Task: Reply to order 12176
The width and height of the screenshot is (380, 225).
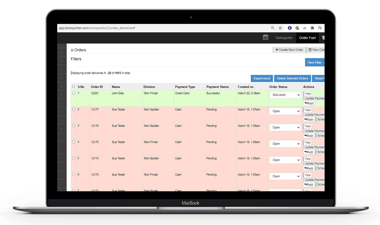Action: [x=309, y=136]
